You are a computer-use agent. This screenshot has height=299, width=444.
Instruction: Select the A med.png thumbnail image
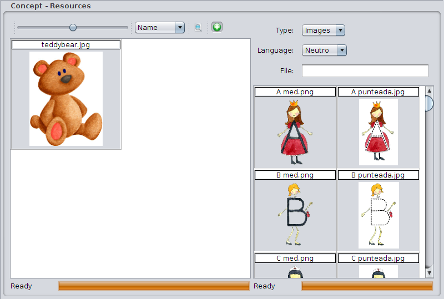295,132
